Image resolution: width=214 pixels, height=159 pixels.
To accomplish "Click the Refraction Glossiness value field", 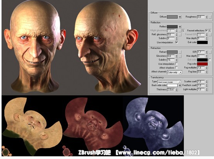I will (x=171, y=56).
